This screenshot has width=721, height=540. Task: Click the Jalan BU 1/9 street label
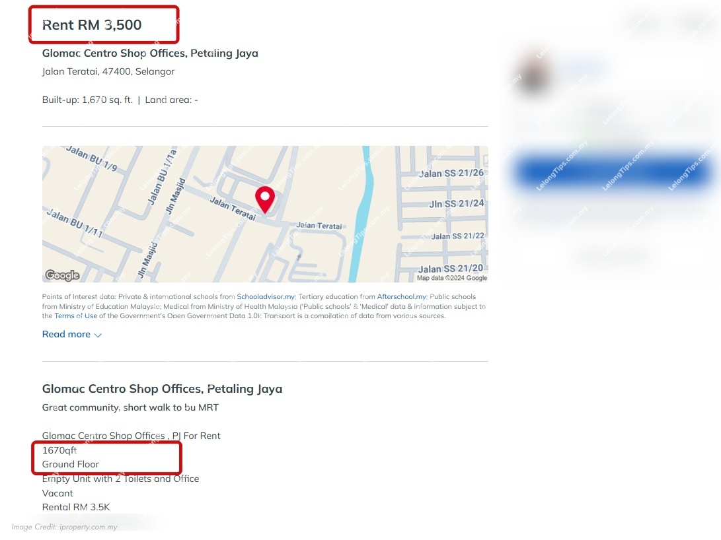[92, 158]
